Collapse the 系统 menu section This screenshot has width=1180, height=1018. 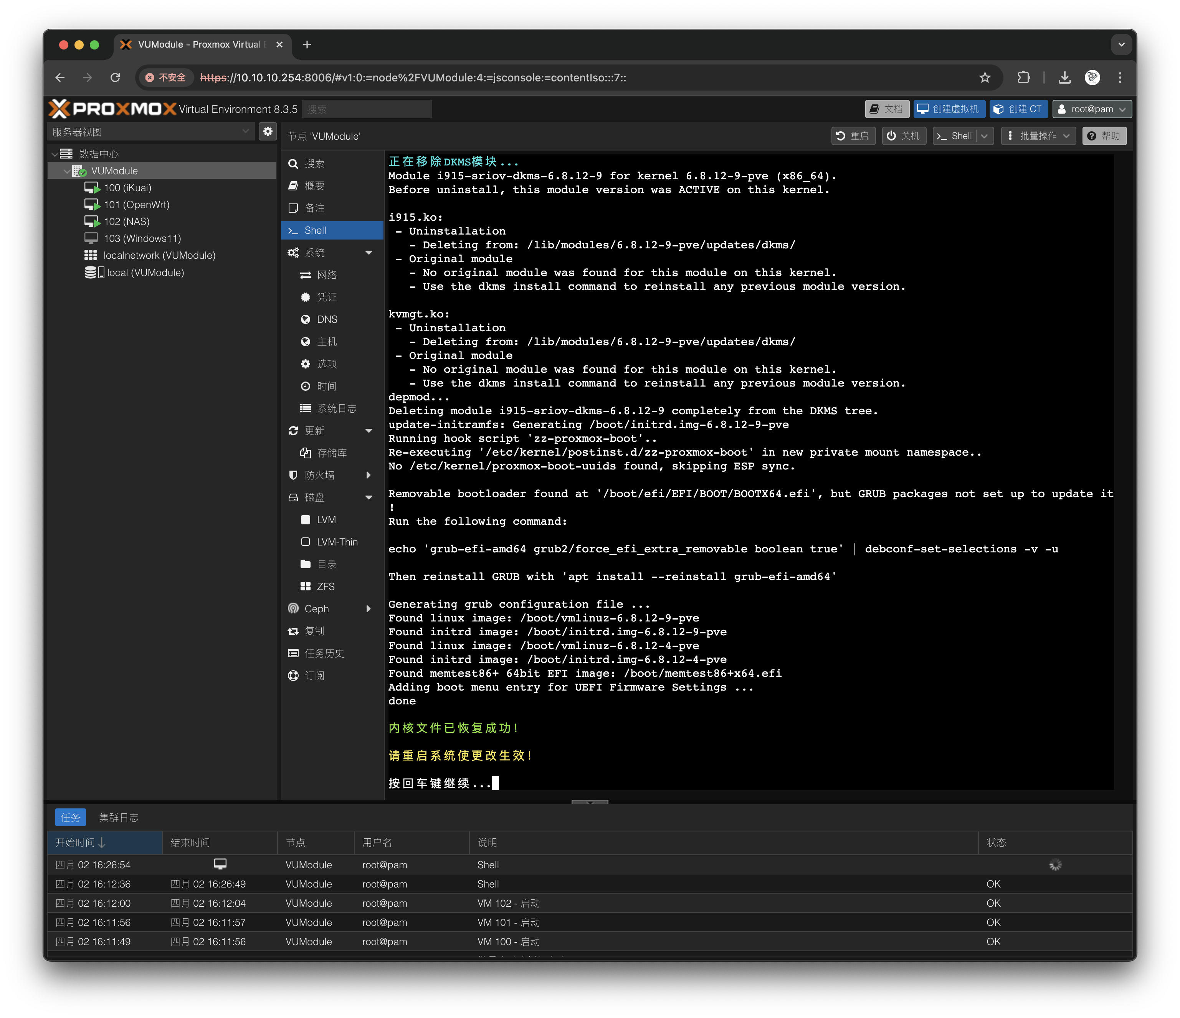coord(369,253)
